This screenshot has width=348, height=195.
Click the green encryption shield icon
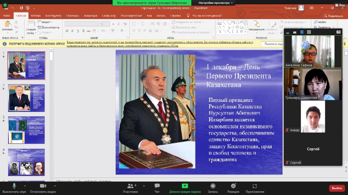pyautogui.click(x=5, y=5)
